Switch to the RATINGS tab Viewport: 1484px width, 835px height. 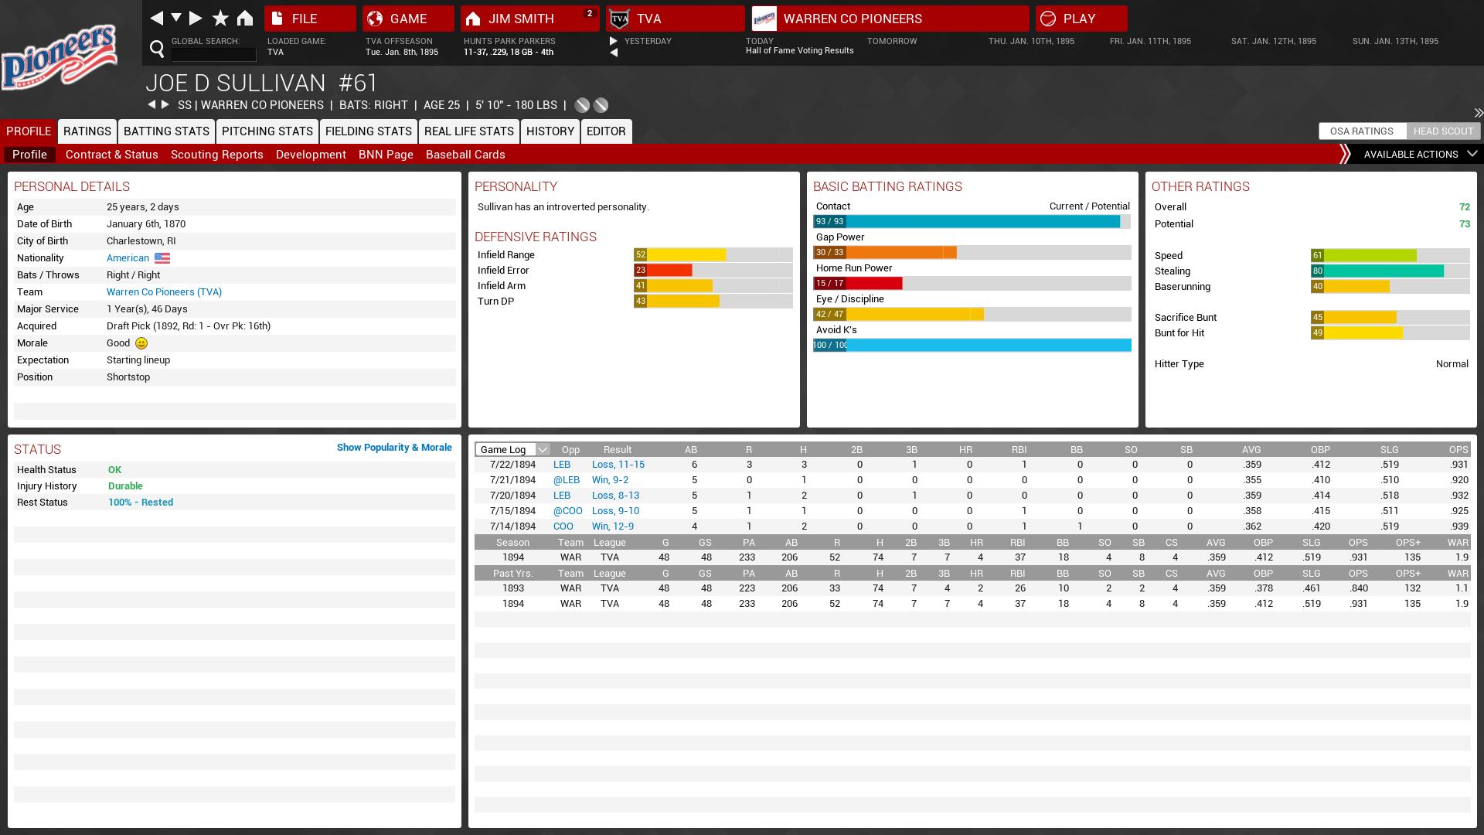(87, 131)
